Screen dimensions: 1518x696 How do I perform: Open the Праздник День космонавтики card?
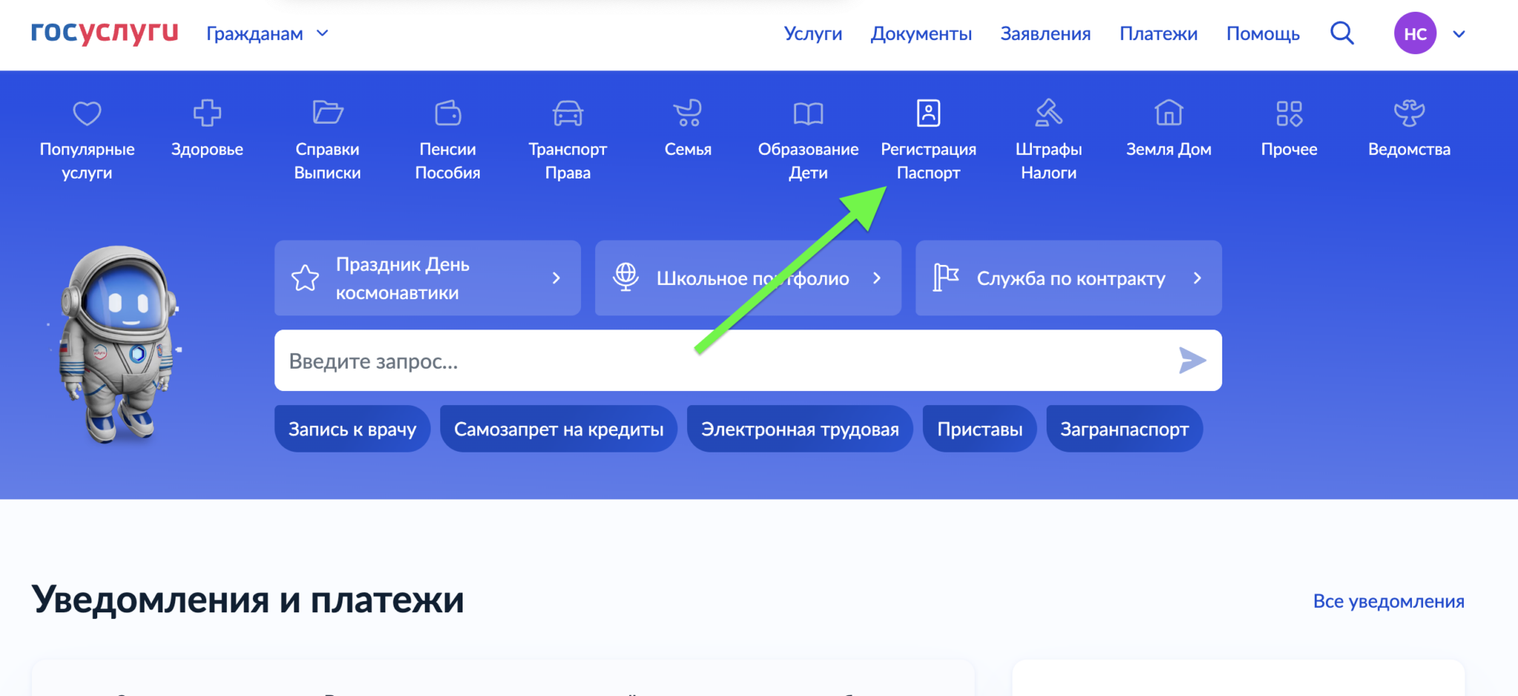[x=427, y=278]
